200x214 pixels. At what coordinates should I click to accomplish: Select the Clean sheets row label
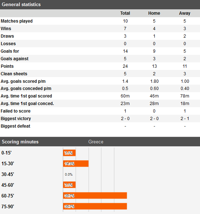[x=14, y=74]
